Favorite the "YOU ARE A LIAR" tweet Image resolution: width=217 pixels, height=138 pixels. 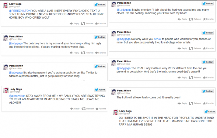[x=100, y=23]
